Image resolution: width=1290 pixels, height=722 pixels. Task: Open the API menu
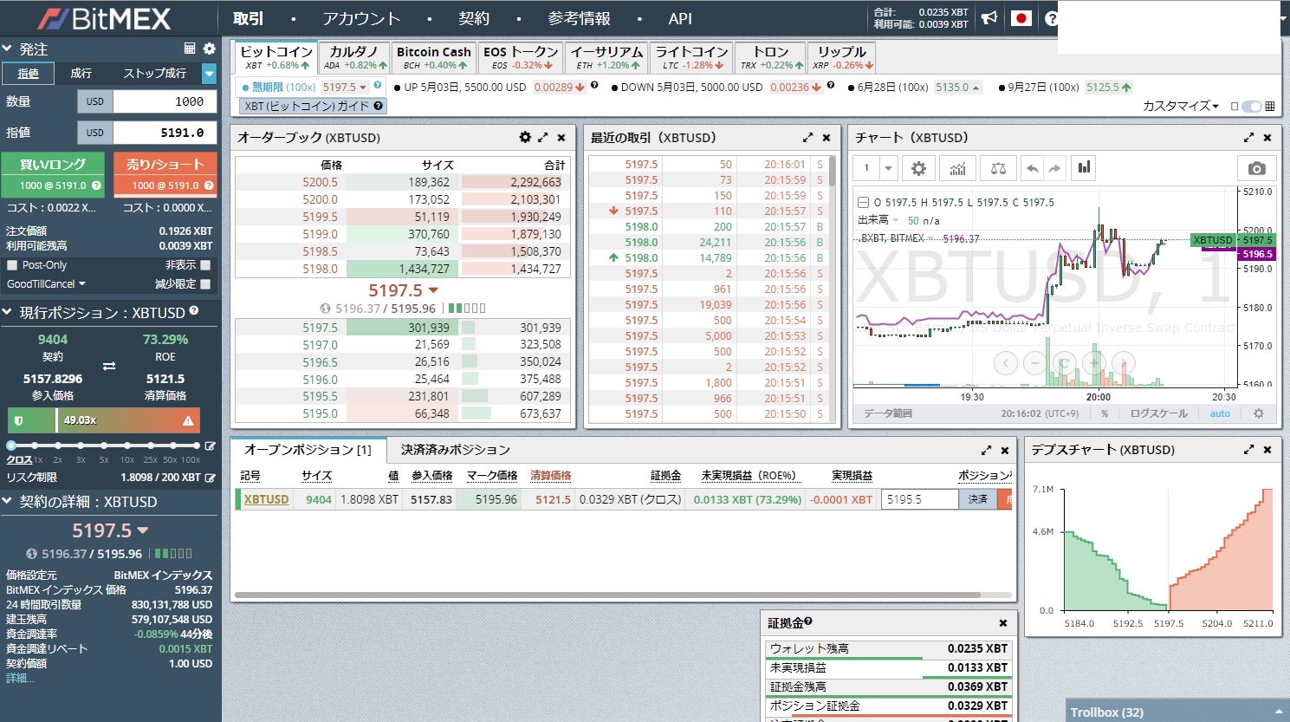[x=680, y=18]
